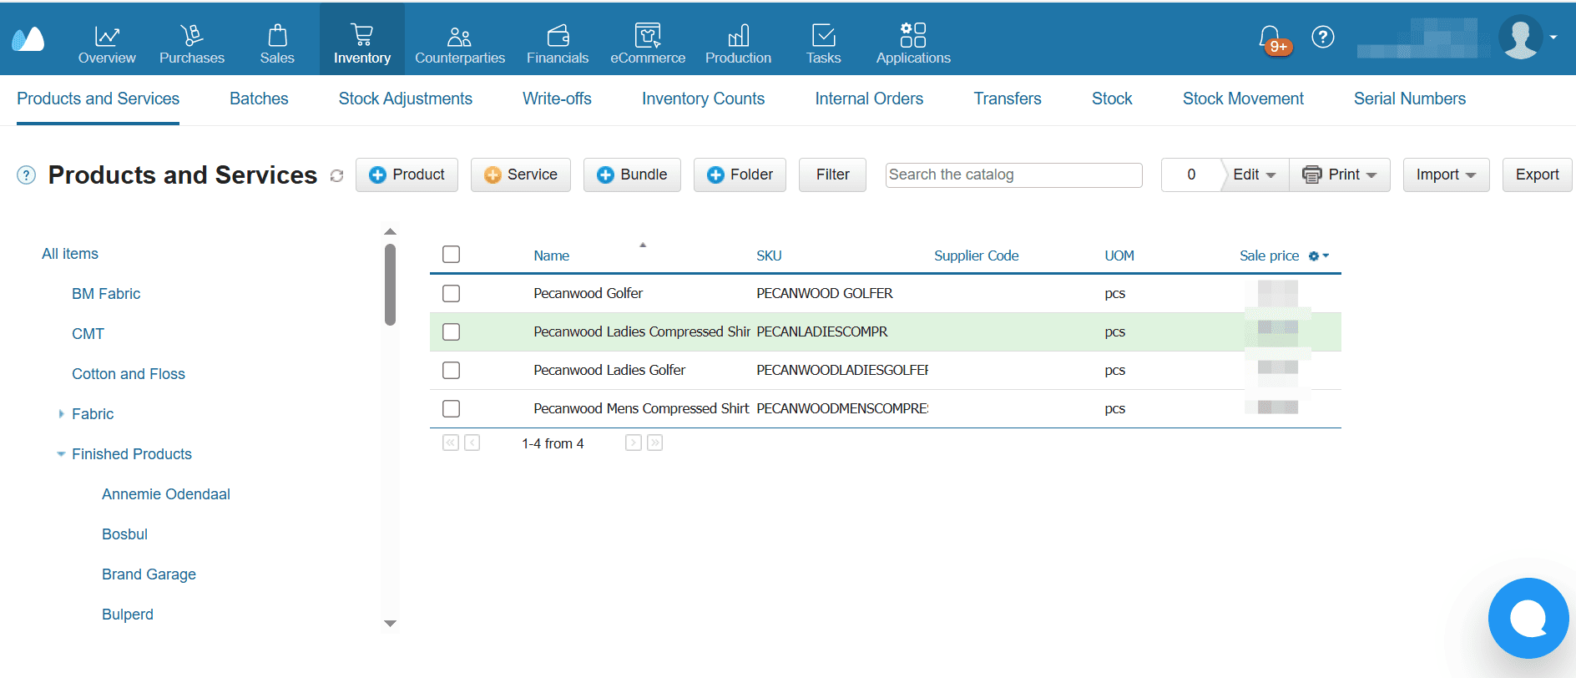Switch to the Stock Adjustments tab
Viewport: 1576px width, 678px height.
click(x=406, y=99)
